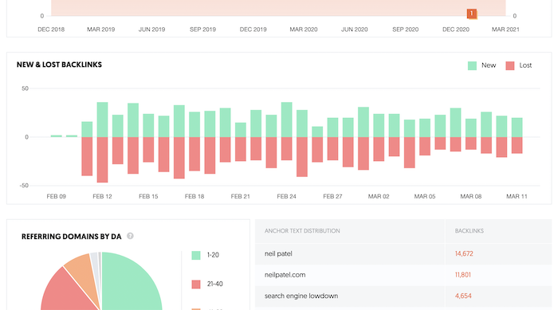Viewport: 558px width, 310px height.
Task: Click the red lost-backlinks bar below FEB 12
Action: click(103, 160)
